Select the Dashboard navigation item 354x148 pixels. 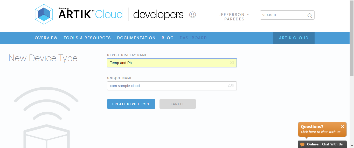tap(193, 38)
